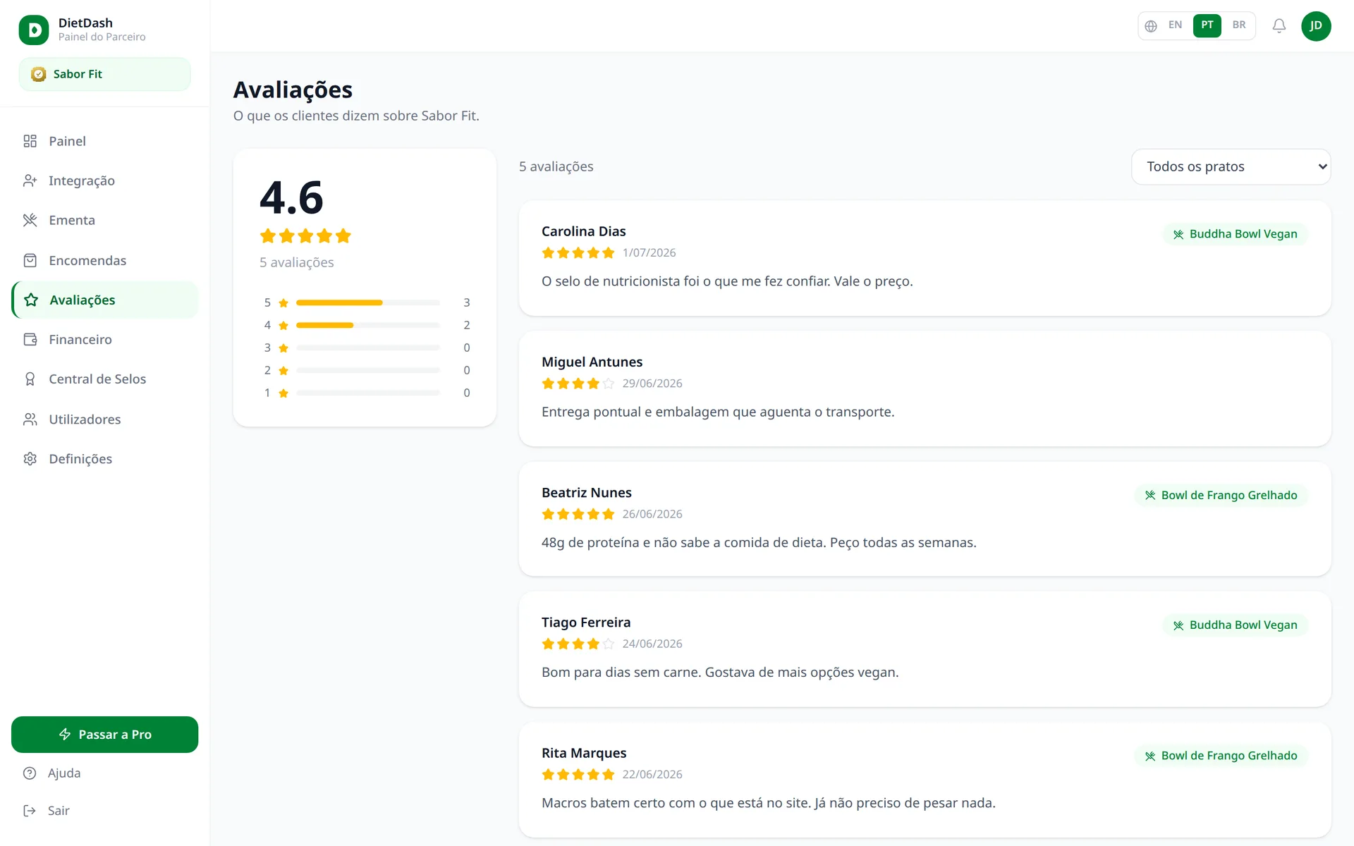Select the Avaliações menu item
The height and width of the screenshot is (846, 1354).
104,300
